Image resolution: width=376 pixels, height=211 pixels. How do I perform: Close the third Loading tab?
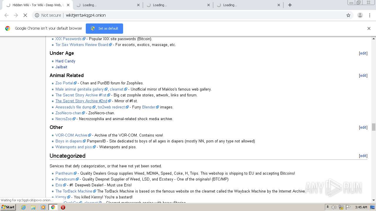(209, 5)
